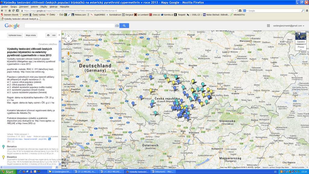Click the link chain icon beside print
Viewport: 309px width, 174px height.
54,35
